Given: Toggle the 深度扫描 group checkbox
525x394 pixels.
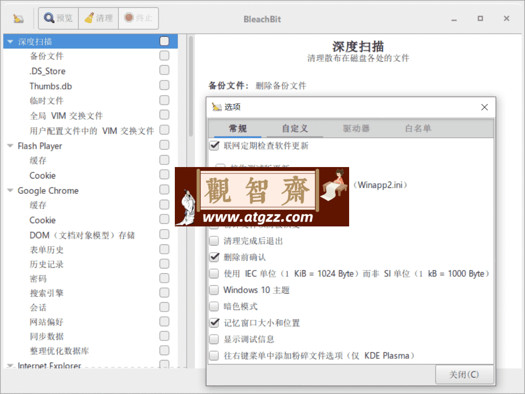Looking at the screenshot, I should 164,41.
